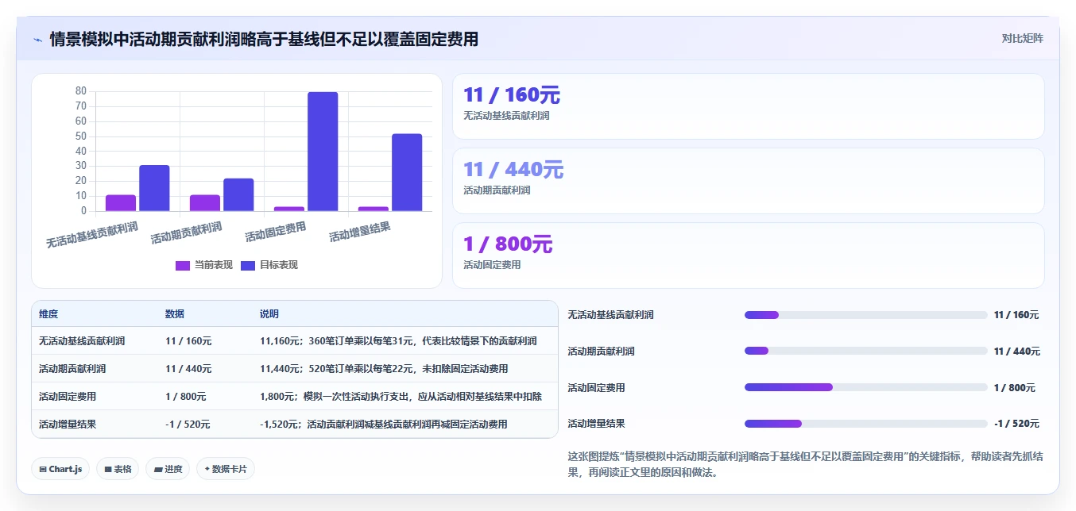1076x511 pixels.
Task: Click the purple 当前表现 bar for 无活动基线贡献利润
Action: pyautogui.click(x=121, y=203)
